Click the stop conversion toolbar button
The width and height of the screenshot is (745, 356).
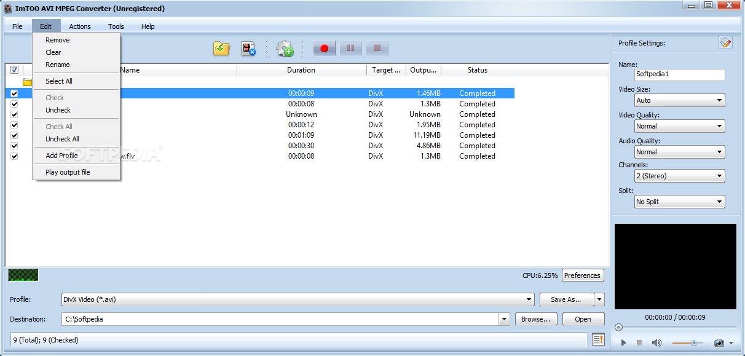point(377,48)
